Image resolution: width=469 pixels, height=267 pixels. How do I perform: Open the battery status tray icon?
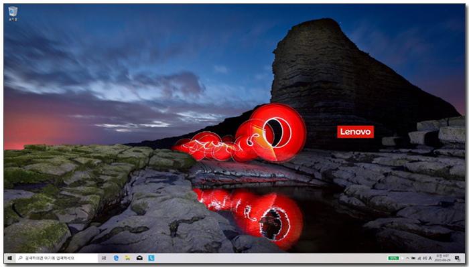tap(413, 258)
